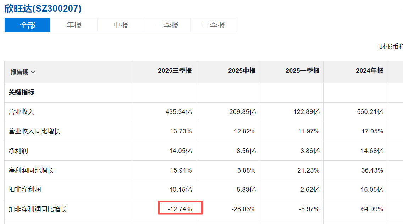Image resolution: width=403 pixels, height=224 pixels.
Task: Click the highlighted -12.74% cell
Action: [180, 209]
